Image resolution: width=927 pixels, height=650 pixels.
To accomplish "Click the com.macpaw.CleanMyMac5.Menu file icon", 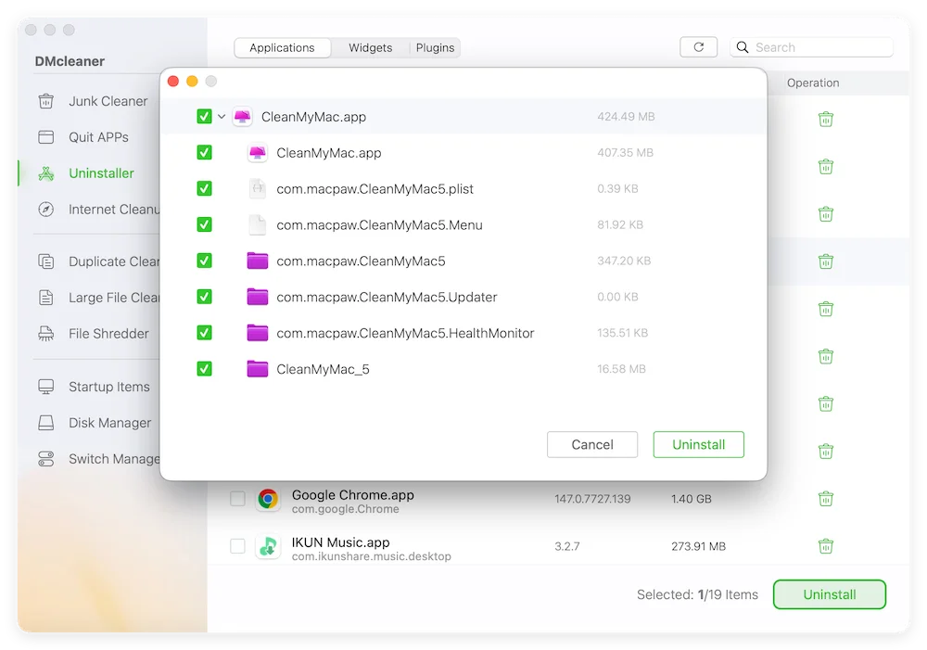I will (257, 224).
